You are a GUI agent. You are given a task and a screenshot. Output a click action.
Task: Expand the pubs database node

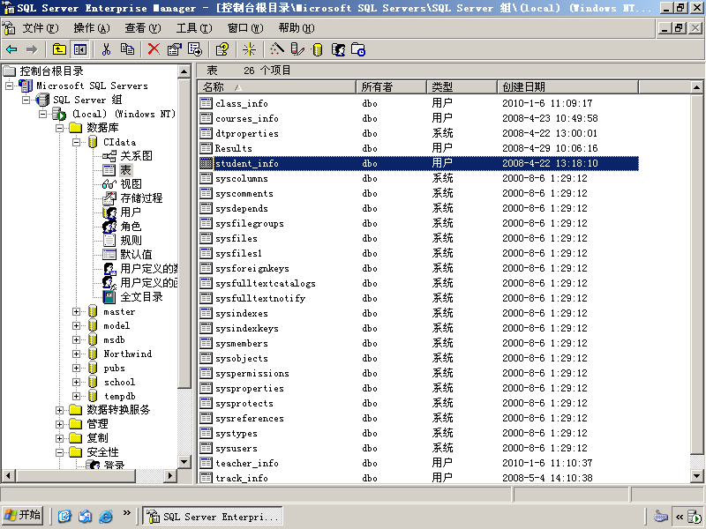tap(76, 368)
